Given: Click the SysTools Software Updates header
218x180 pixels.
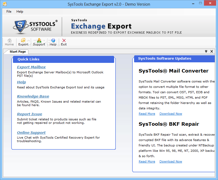Looking at the screenshot, I should click(x=175, y=59).
